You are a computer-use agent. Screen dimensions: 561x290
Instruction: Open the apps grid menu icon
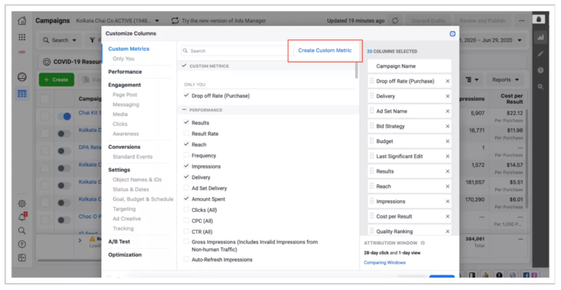22,37
